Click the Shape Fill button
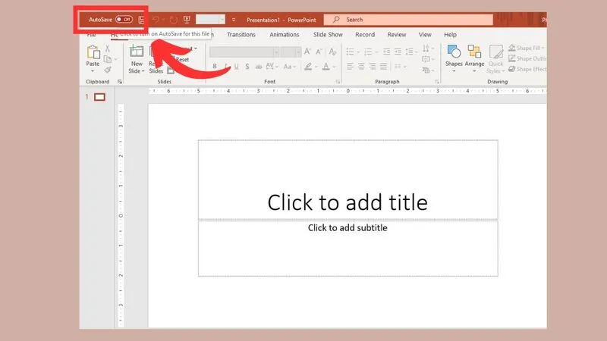Screen dimensions: 607x341 pyautogui.click(x=527, y=48)
